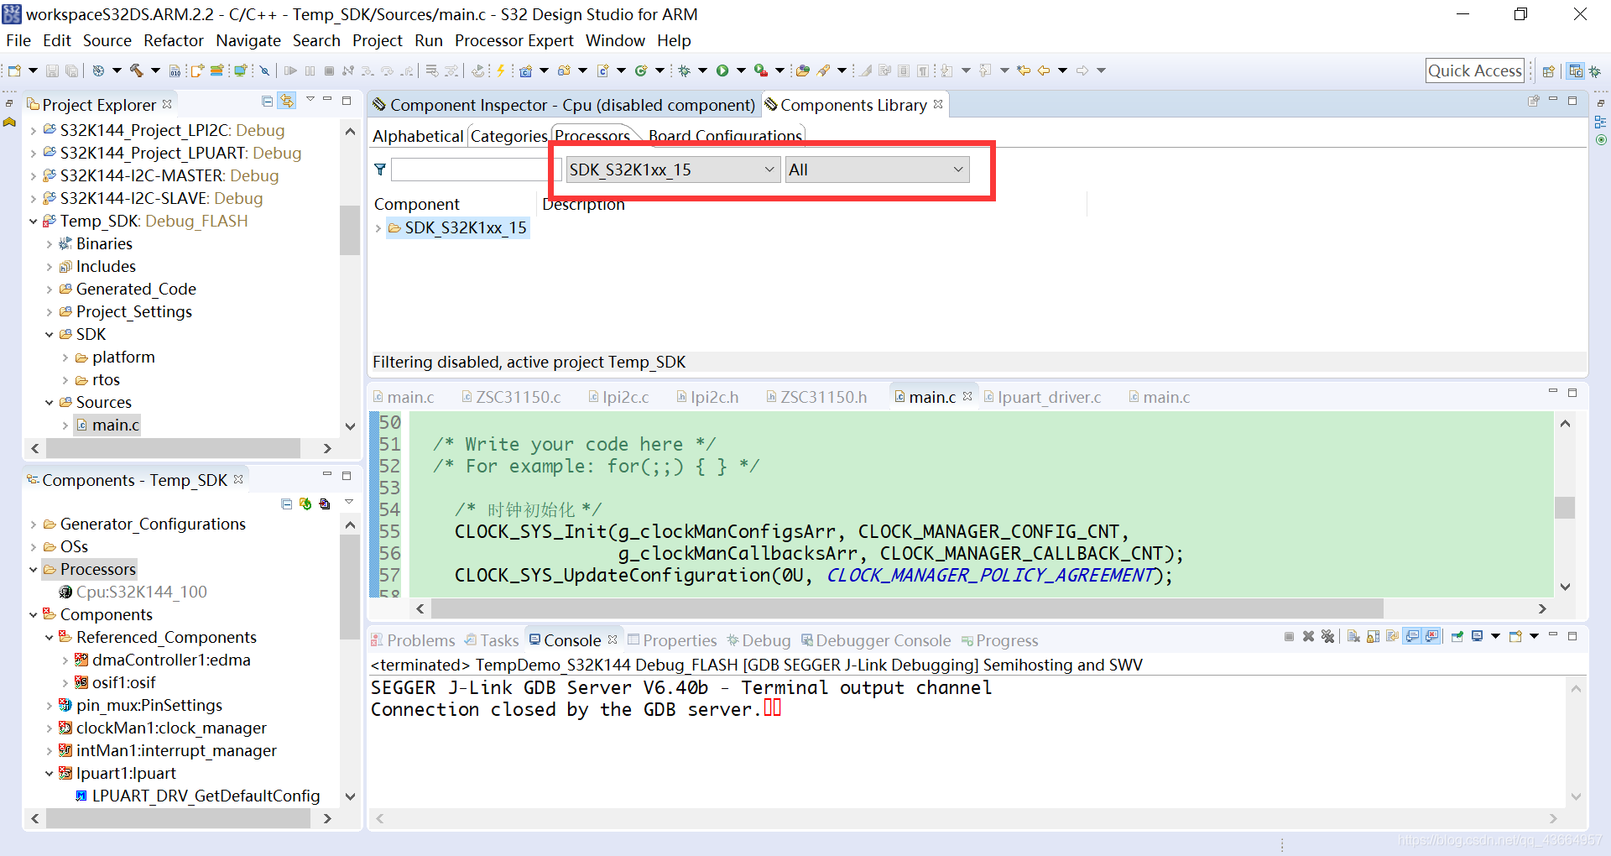The image size is (1611, 856).
Task: Click the Remove Launch X icon in Console
Action: [1308, 636]
